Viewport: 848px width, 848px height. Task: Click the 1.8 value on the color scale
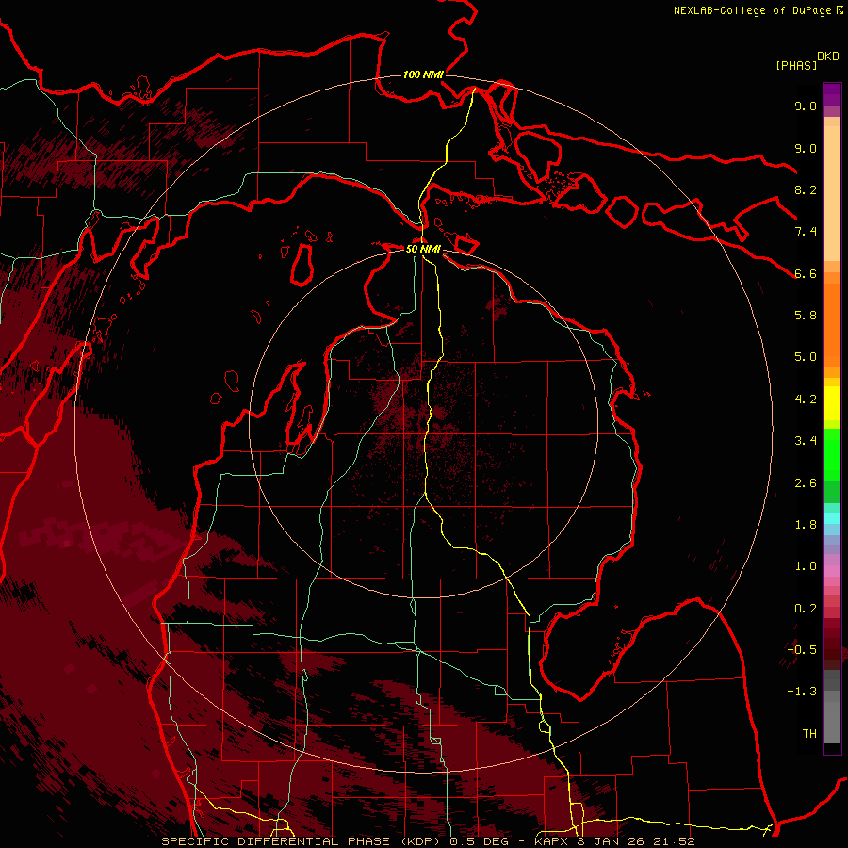(806, 525)
